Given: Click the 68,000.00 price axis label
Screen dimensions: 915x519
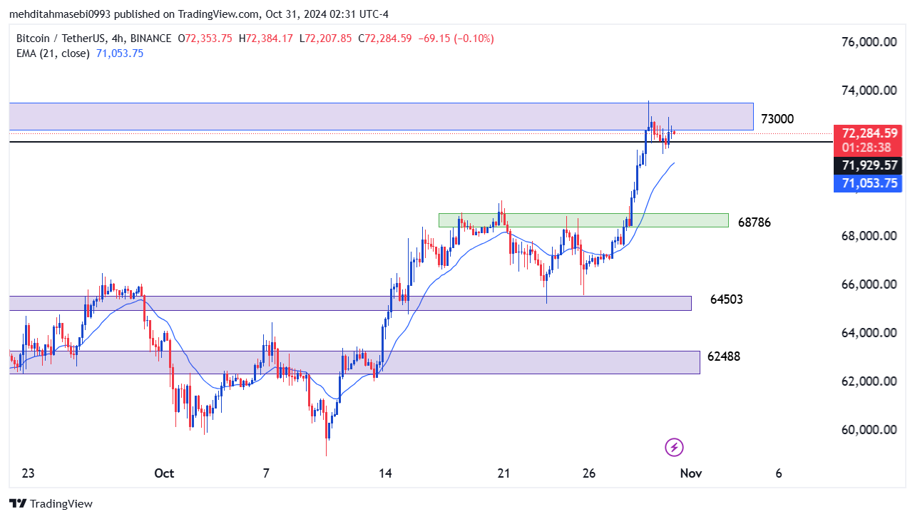Looking at the screenshot, I should click(869, 236).
